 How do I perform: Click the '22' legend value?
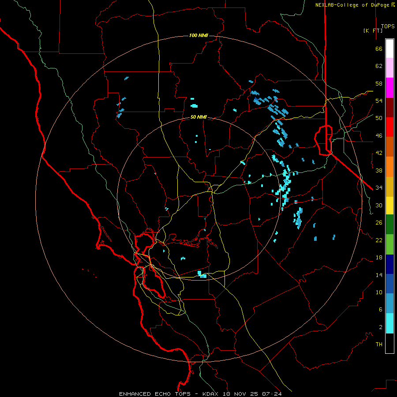(x=379, y=240)
